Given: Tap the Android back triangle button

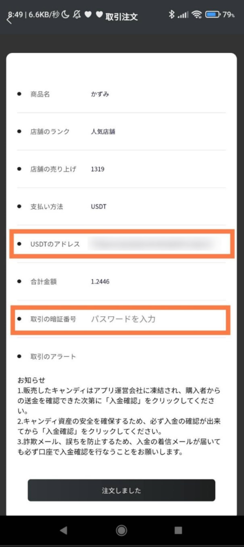Looking at the screenshot, I should point(63,530).
